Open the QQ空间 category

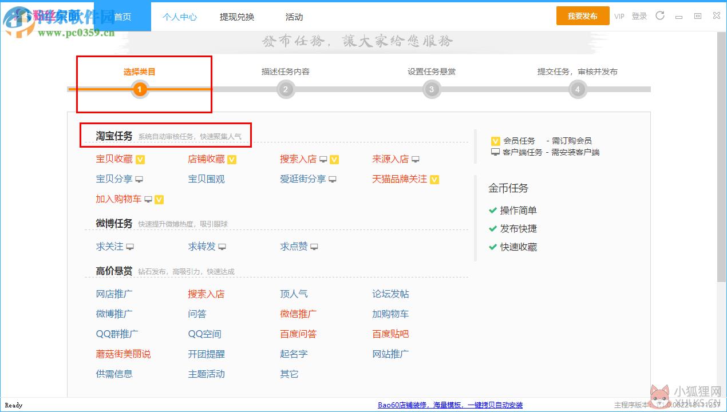[x=204, y=334]
